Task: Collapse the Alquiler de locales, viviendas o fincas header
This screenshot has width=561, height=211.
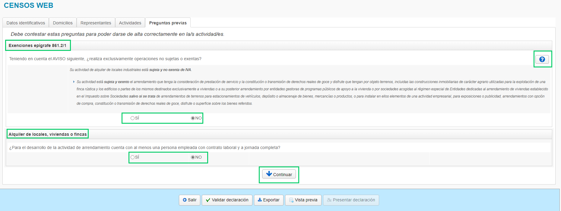Action: pos(48,134)
